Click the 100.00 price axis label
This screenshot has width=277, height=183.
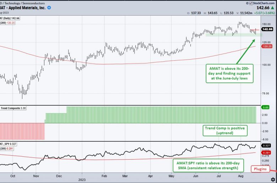click(x=266, y=65)
